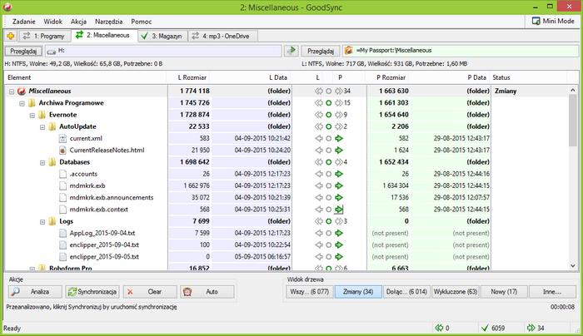
Task: Click the GoodSync logo in title bar
Action: [8, 7]
